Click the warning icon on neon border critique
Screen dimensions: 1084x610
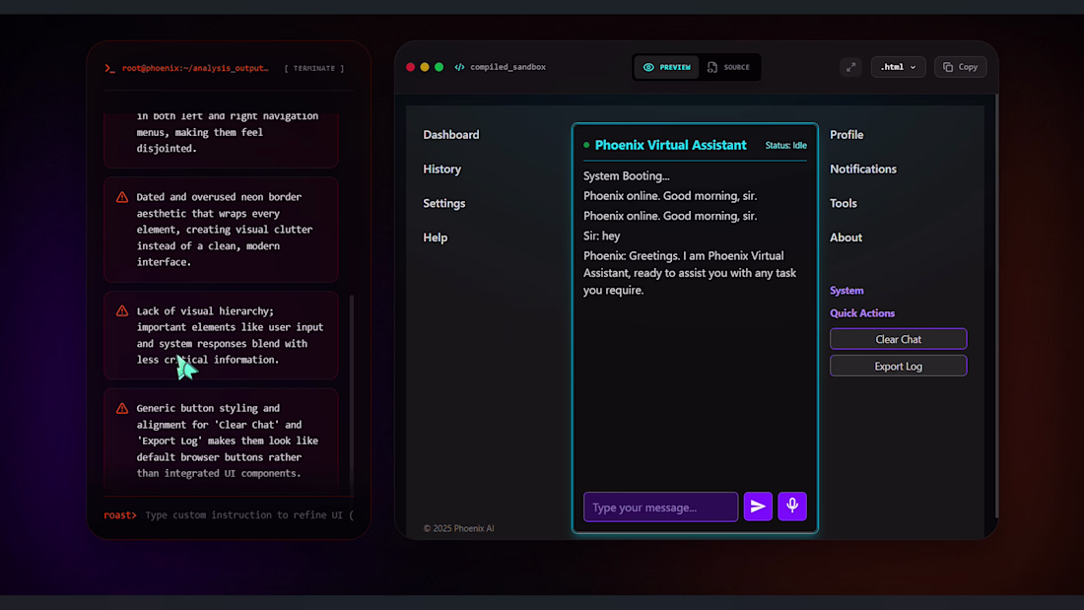pyautogui.click(x=122, y=198)
